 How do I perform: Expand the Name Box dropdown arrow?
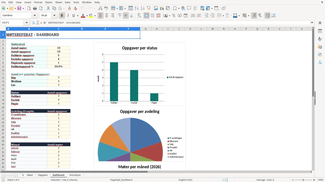click(x=27, y=23)
